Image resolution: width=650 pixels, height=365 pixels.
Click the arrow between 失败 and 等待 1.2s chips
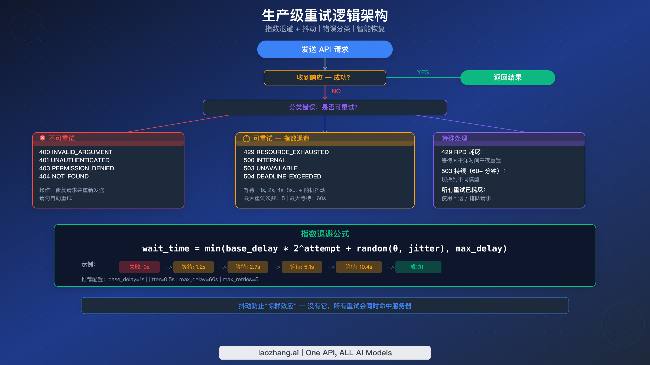(x=168, y=267)
